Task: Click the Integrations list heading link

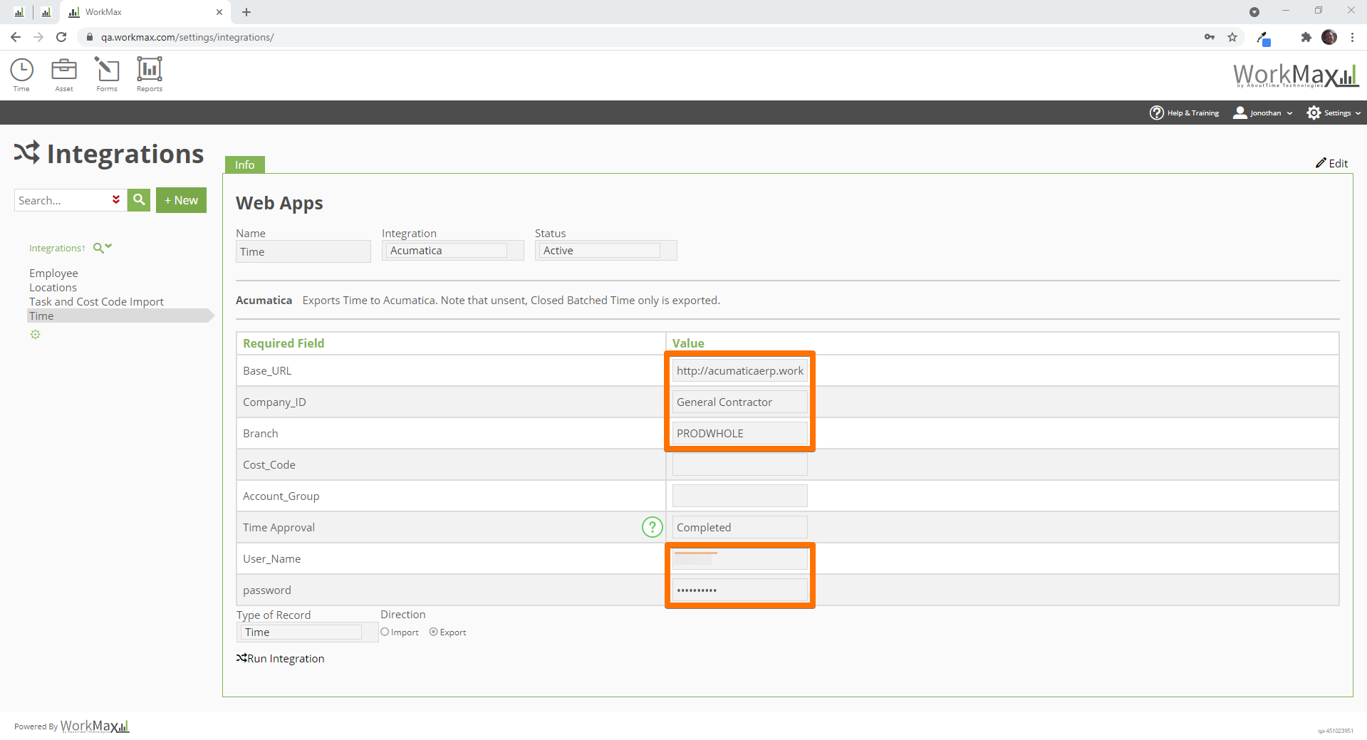Action: (x=57, y=248)
